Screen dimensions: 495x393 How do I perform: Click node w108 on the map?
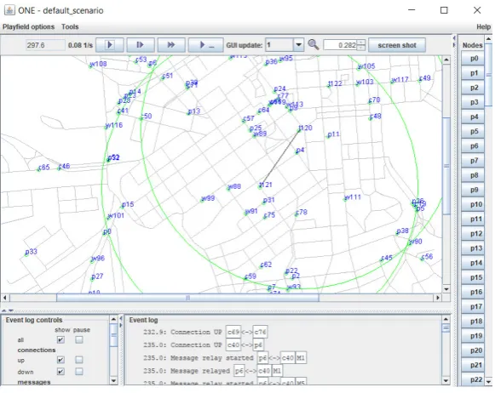[98, 64]
